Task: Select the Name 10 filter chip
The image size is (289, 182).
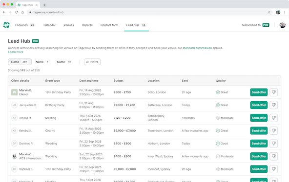Action: pos(64,62)
